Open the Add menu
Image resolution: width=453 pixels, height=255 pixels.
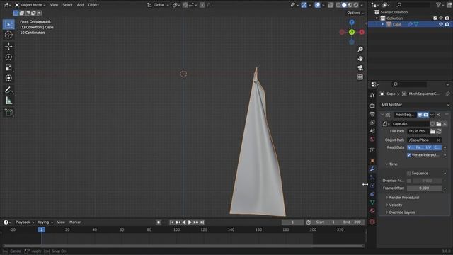pyautogui.click(x=80, y=5)
